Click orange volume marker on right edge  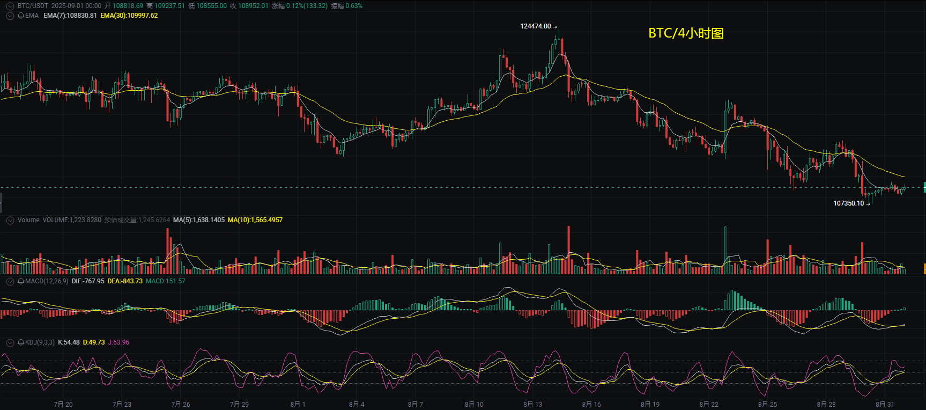click(924, 268)
